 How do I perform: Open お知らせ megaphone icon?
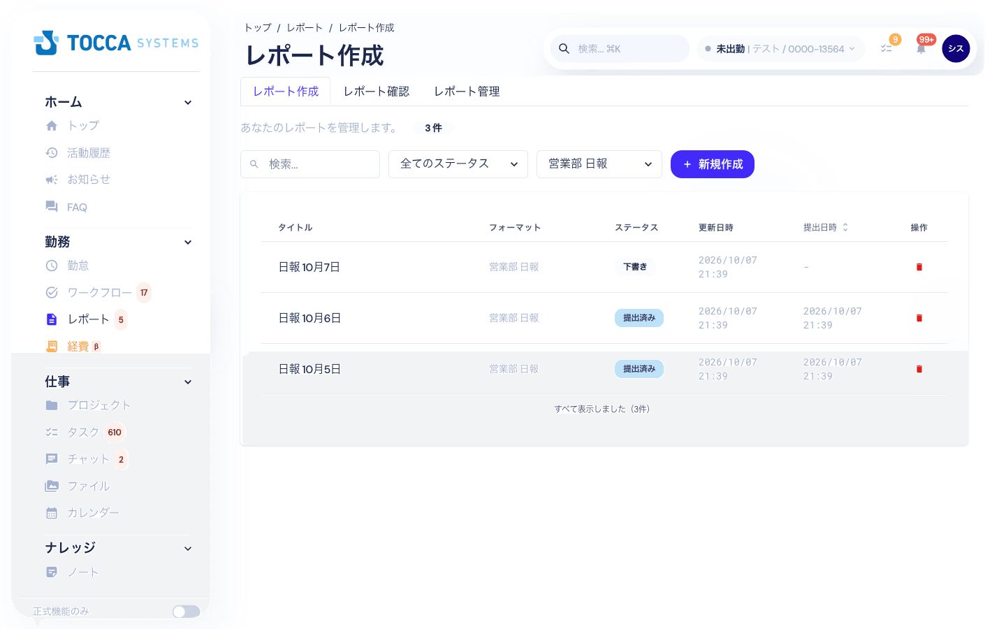pos(52,180)
